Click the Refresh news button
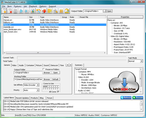Viewport: 146px width, 118px height. click(126, 98)
